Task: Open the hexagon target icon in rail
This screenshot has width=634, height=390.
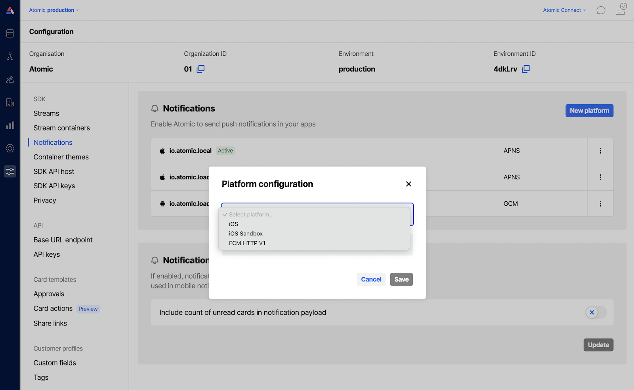Action: [10, 148]
